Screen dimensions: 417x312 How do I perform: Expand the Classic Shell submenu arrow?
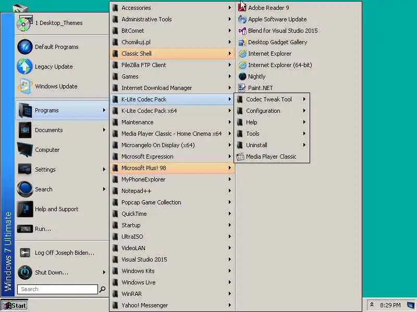click(x=230, y=54)
